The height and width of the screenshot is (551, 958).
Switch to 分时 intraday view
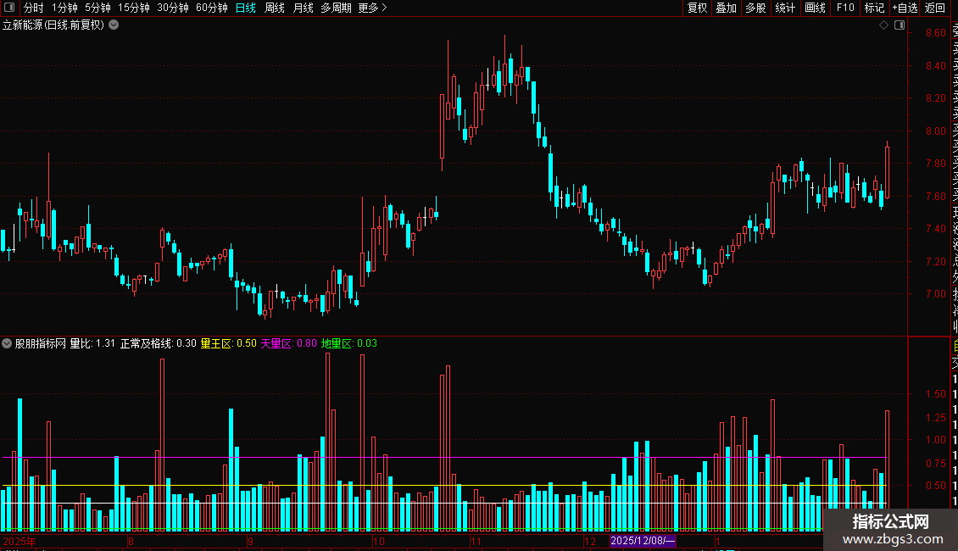pyautogui.click(x=34, y=8)
